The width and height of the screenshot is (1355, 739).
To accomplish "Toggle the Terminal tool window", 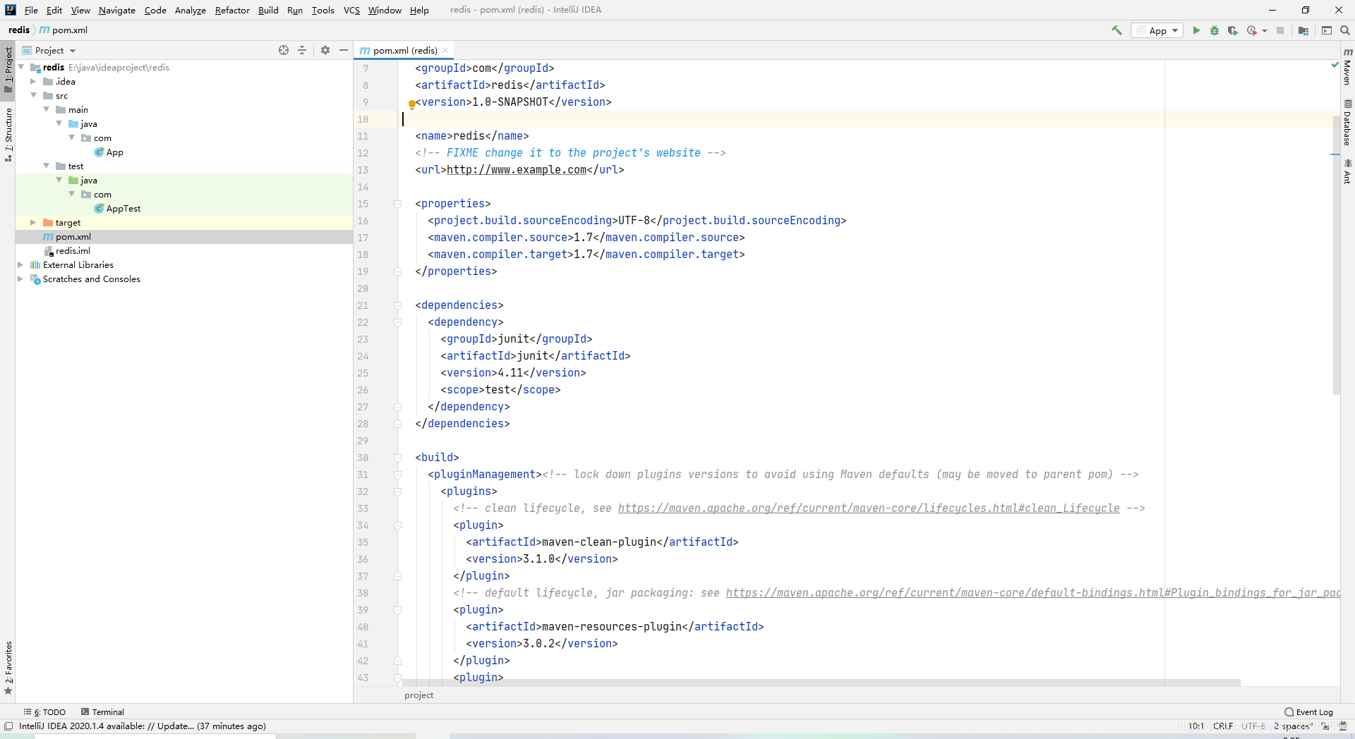I will (x=102, y=712).
